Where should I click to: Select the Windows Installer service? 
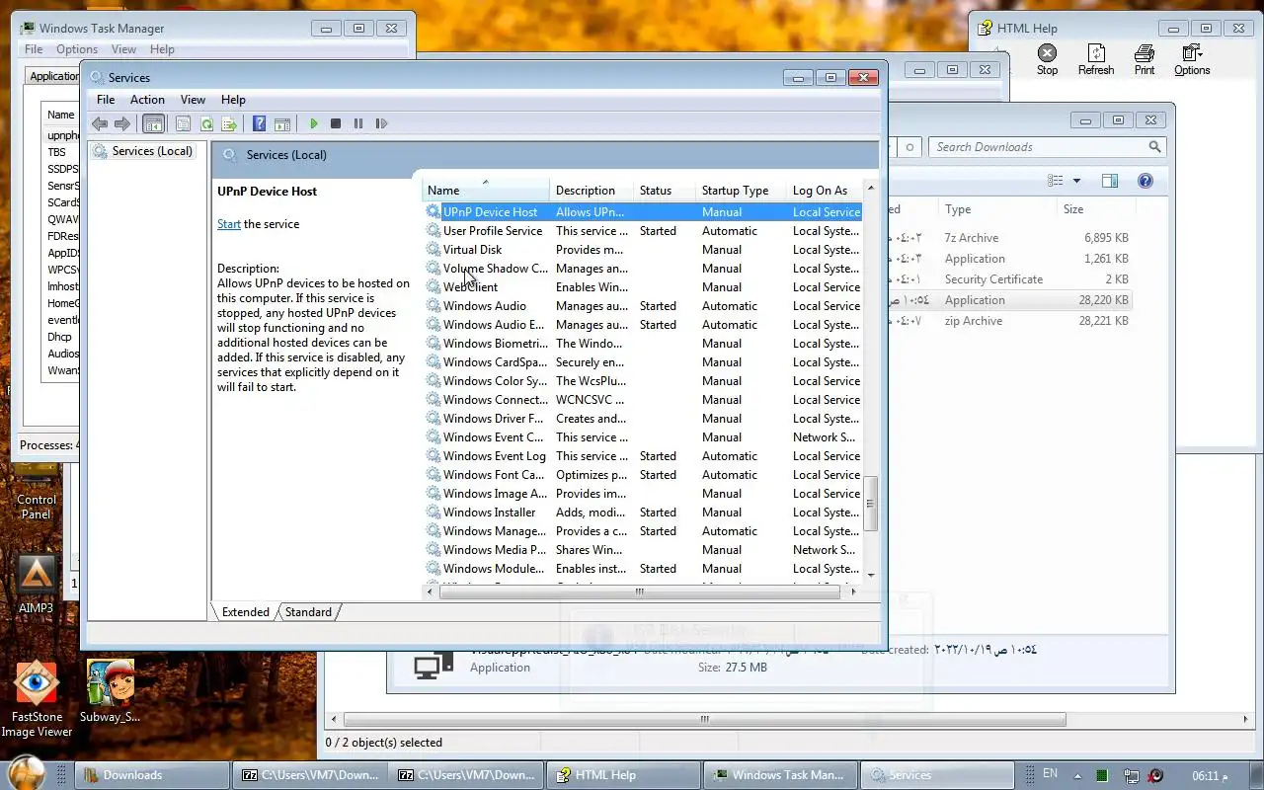tap(643, 513)
